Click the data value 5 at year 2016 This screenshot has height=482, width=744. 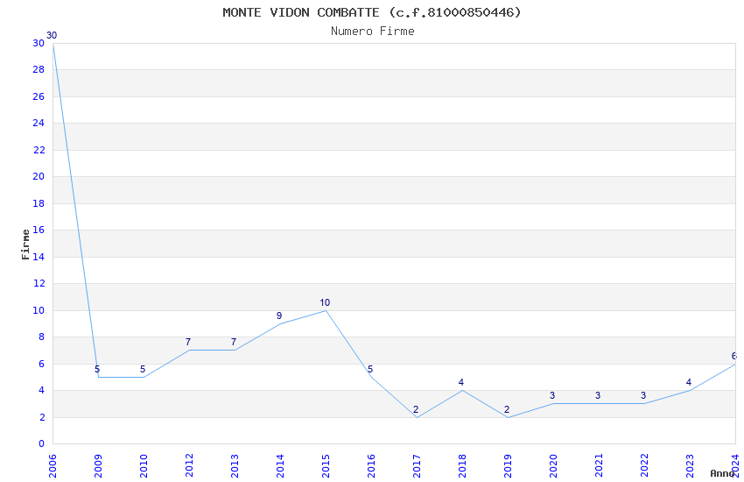pos(370,370)
